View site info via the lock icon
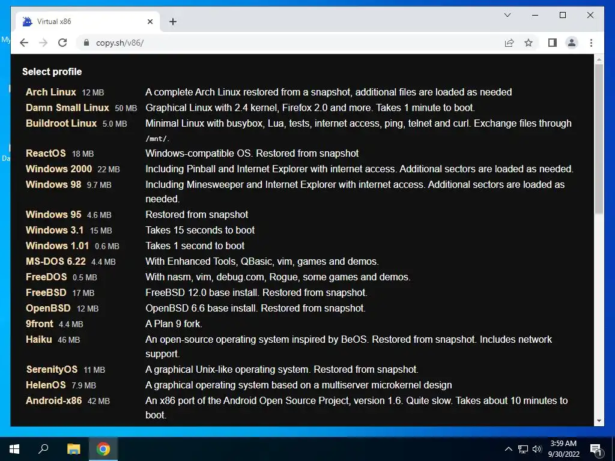Screen dimensions: 615x461 pyautogui.click(x=86, y=43)
